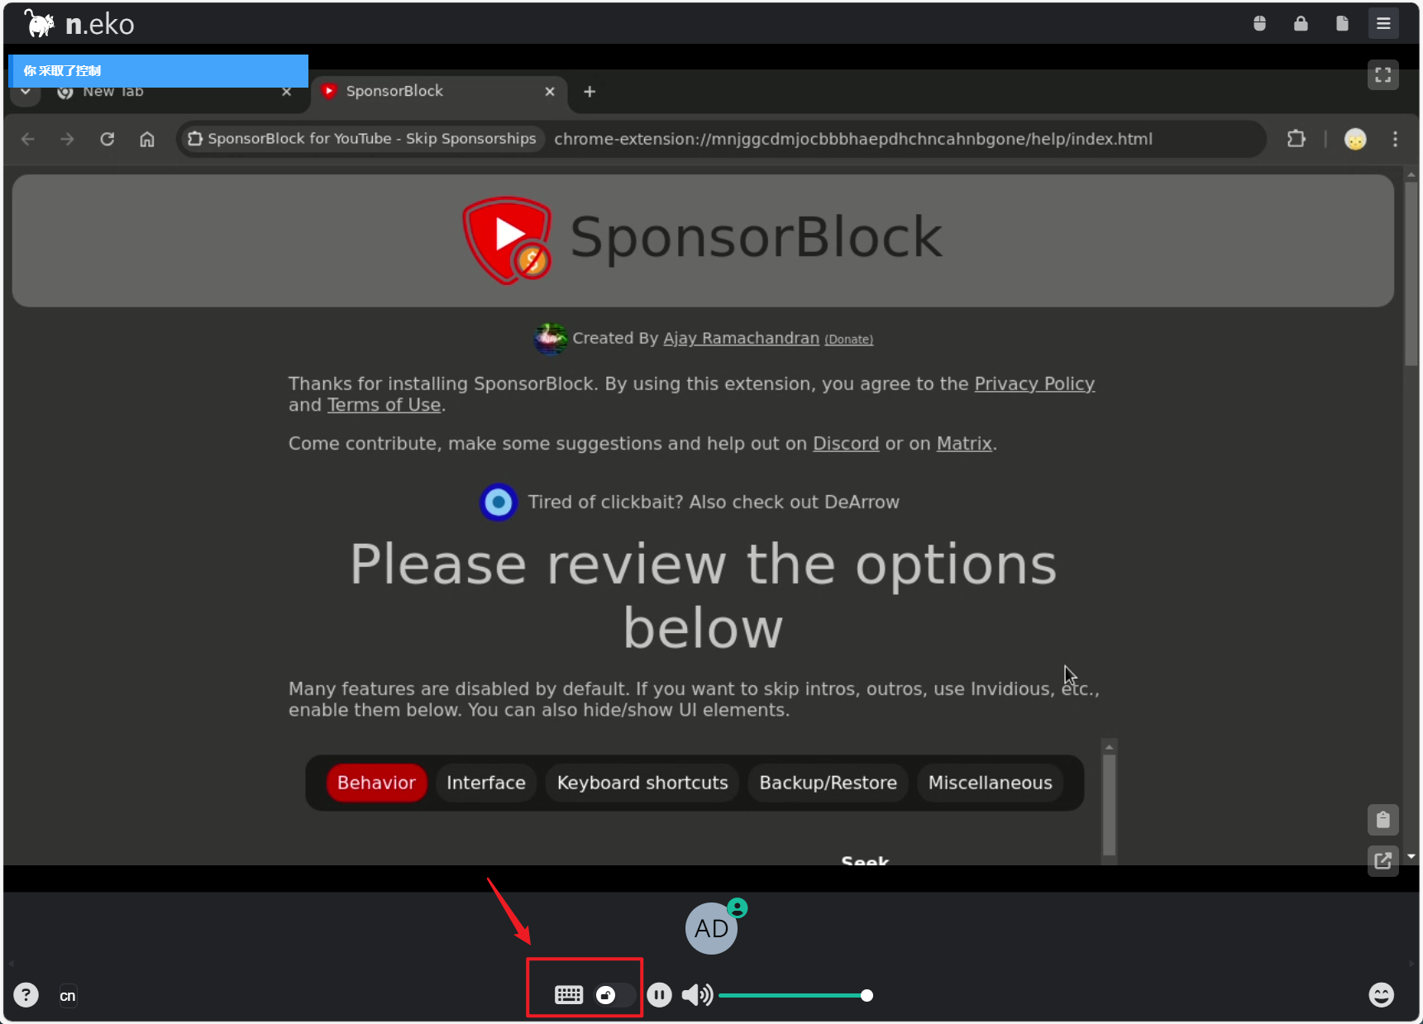1423x1024 pixels.
Task: Pause the stream with pause button
Action: click(659, 995)
